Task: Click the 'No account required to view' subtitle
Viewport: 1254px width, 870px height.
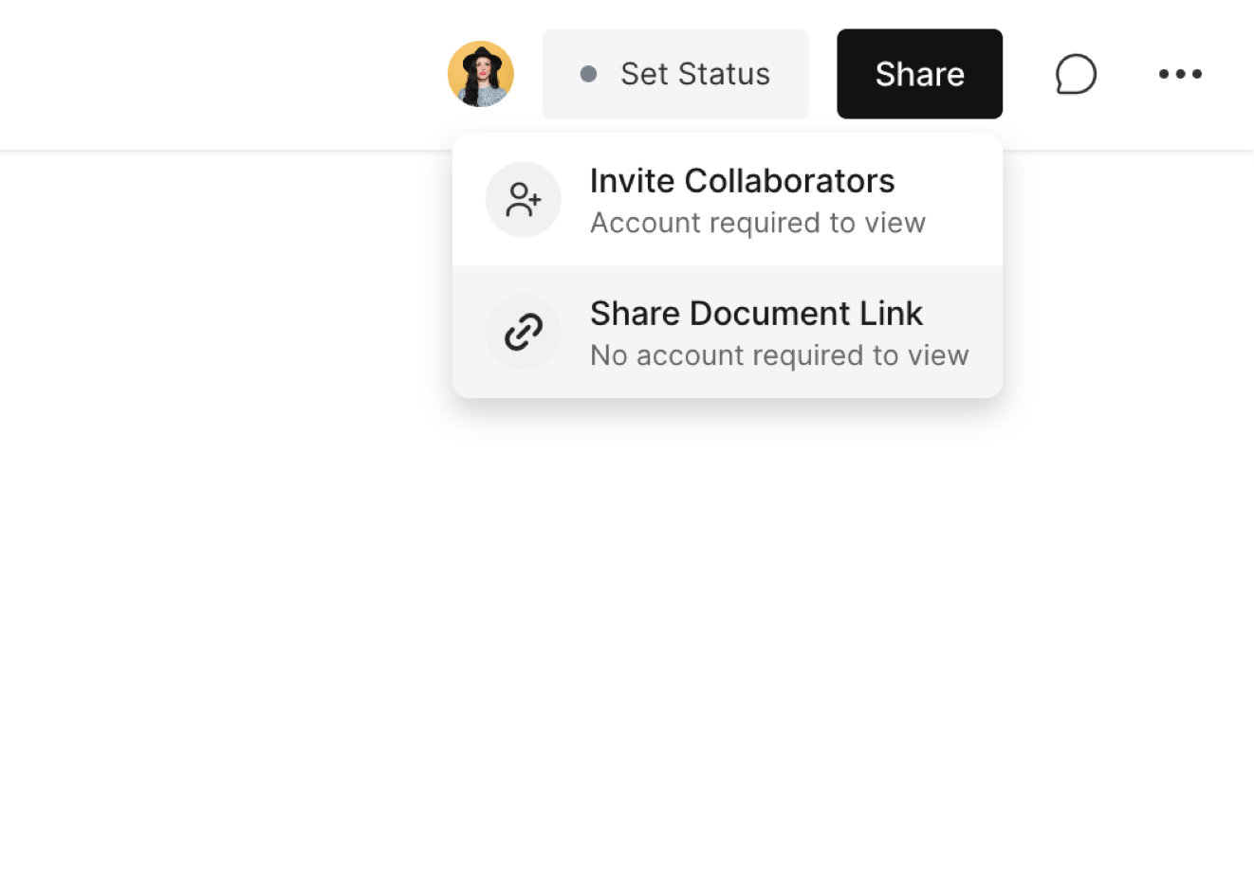Action: pos(779,355)
